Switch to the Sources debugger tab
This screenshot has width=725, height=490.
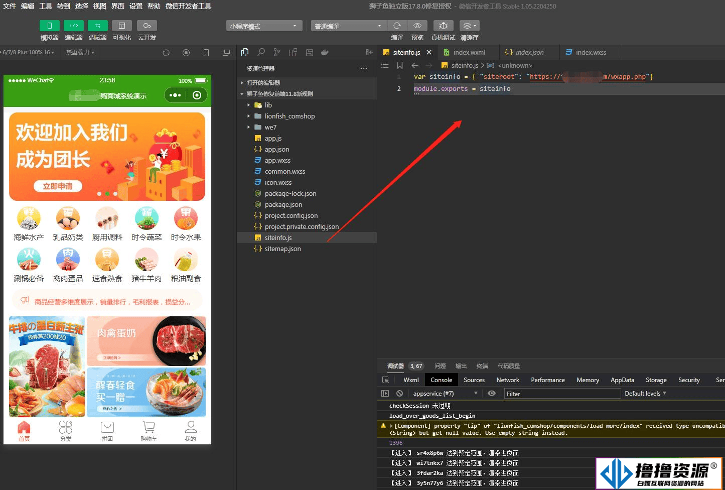(x=474, y=380)
